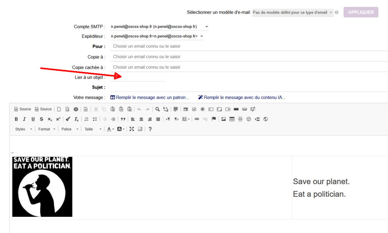The width and height of the screenshot is (388, 233).
Task: Open the Styles dropdown
Action: [x=23, y=129]
